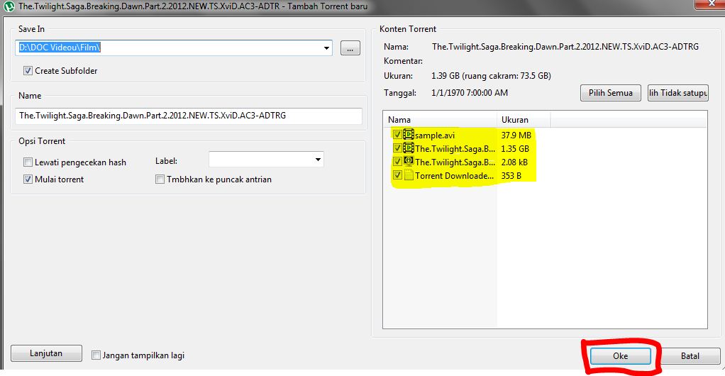Toggle the Create Subfolder checkbox
The image size is (725, 376).
[x=28, y=71]
